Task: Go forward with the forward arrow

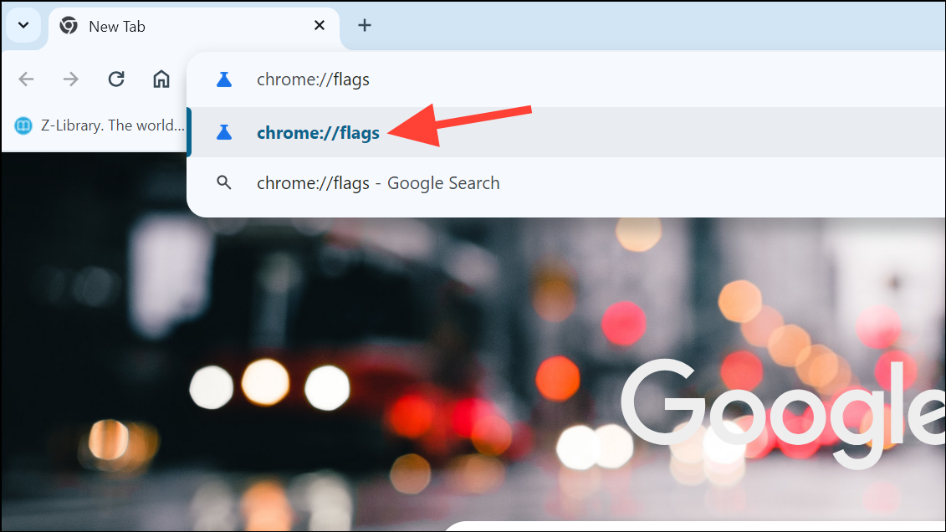Action: coord(71,79)
